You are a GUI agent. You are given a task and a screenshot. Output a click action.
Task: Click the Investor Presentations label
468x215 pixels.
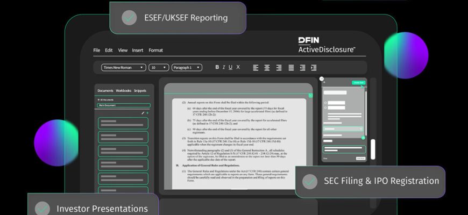(x=102, y=209)
